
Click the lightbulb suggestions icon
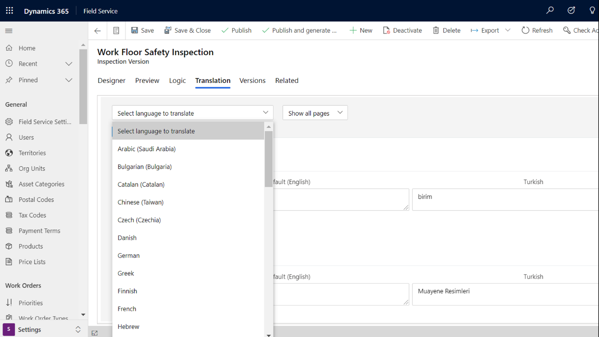592,10
